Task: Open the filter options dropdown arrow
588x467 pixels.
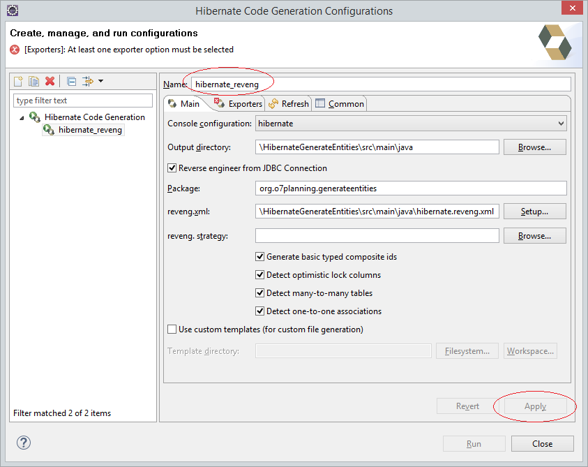Action: 101,81
